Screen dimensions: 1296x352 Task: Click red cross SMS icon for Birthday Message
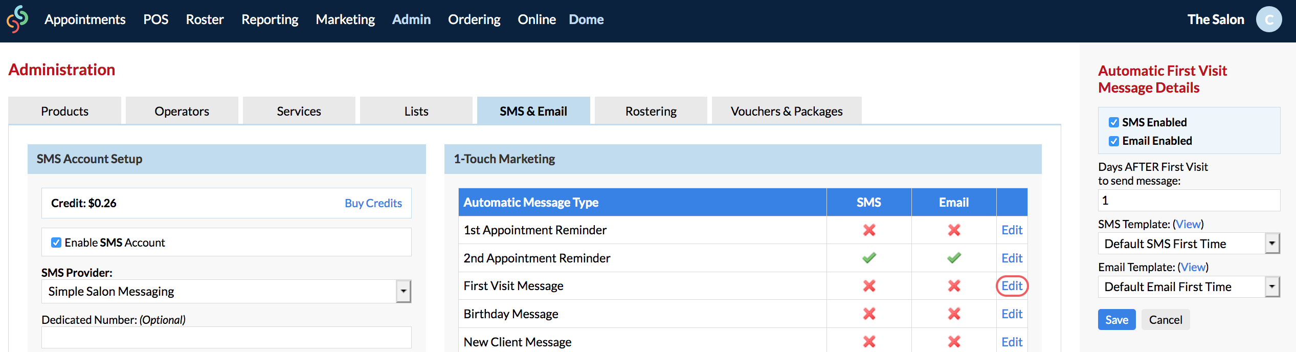(868, 314)
